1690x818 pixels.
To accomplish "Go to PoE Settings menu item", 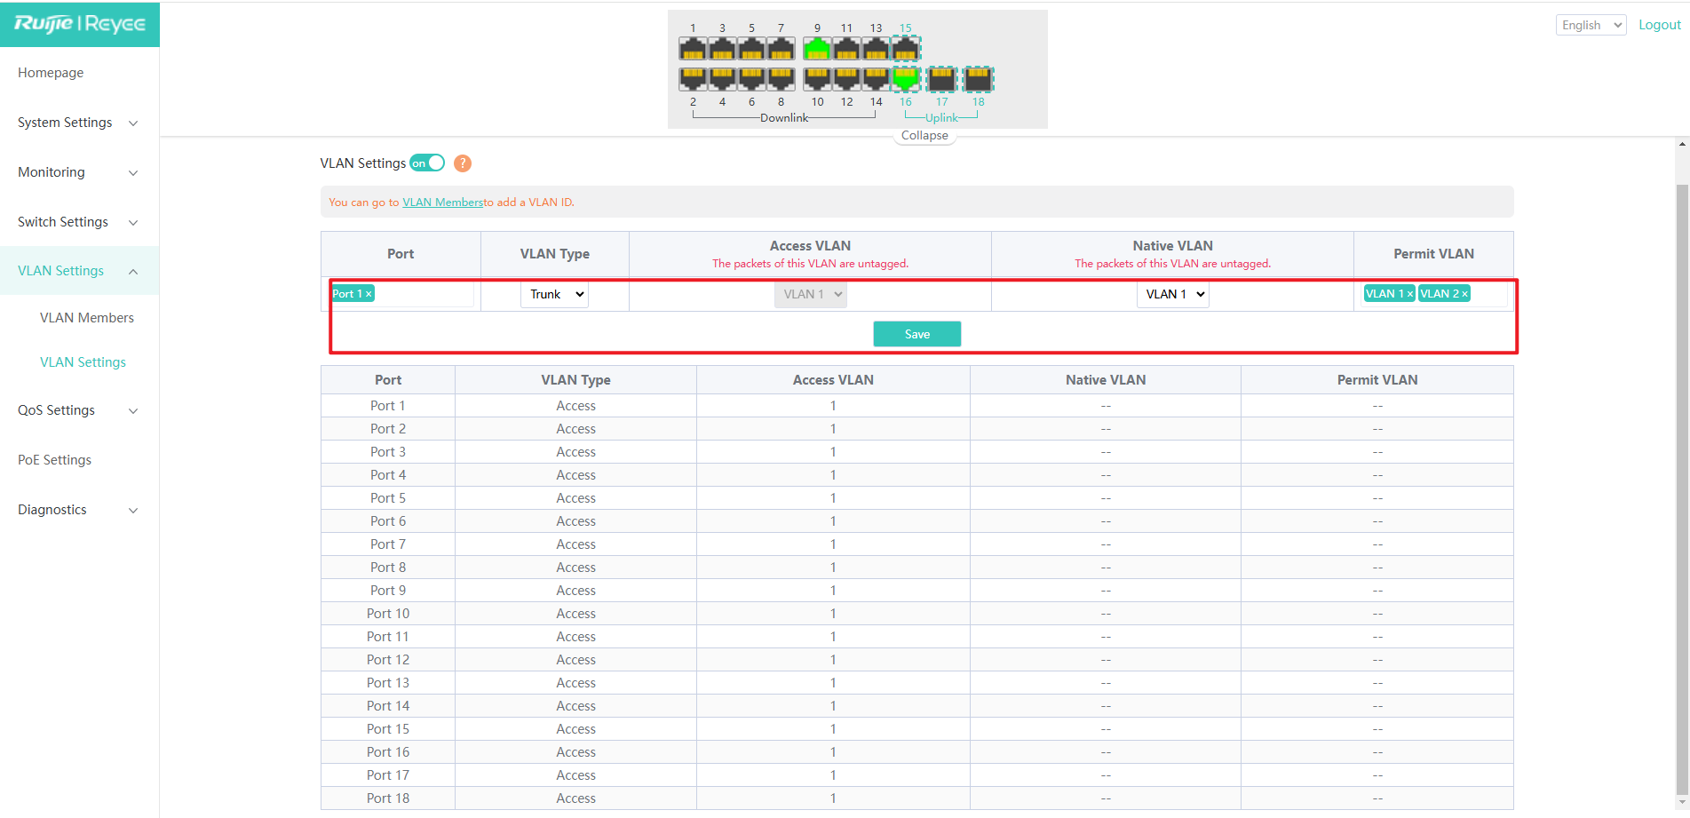I will click(55, 460).
